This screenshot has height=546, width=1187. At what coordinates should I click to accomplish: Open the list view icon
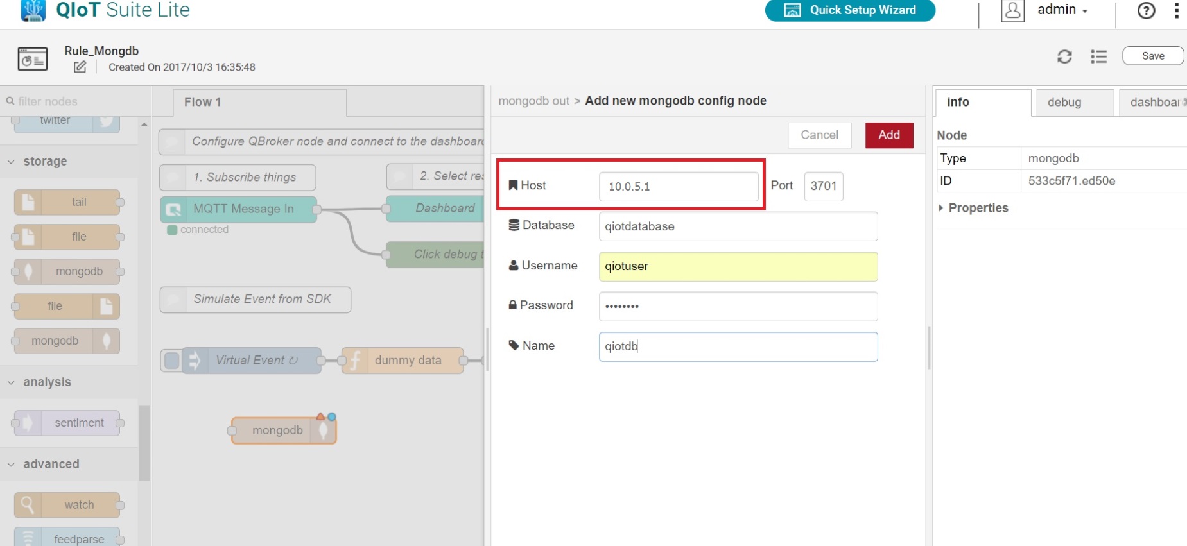tap(1098, 56)
